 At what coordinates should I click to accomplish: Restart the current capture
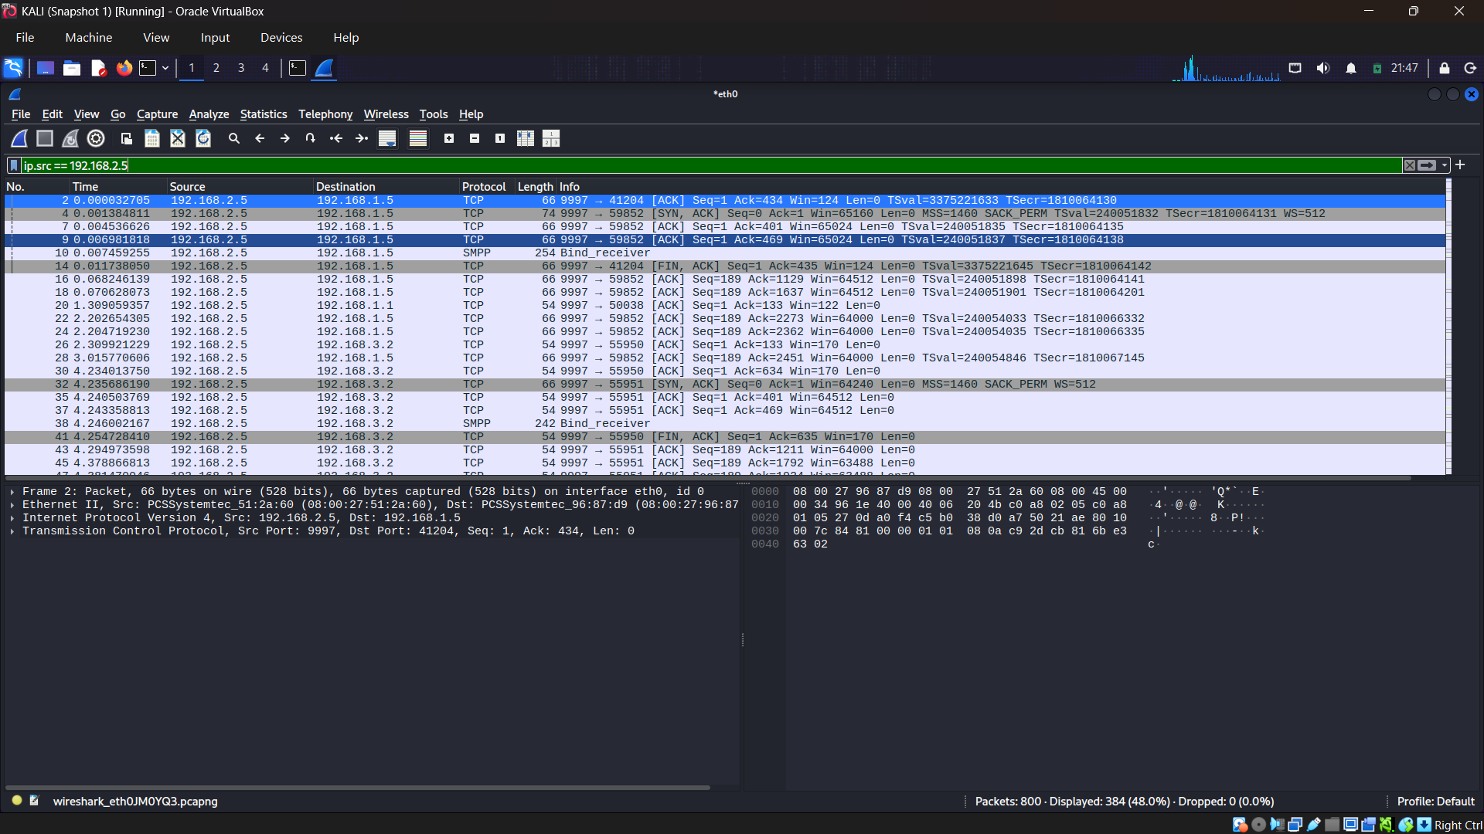point(70,138)
